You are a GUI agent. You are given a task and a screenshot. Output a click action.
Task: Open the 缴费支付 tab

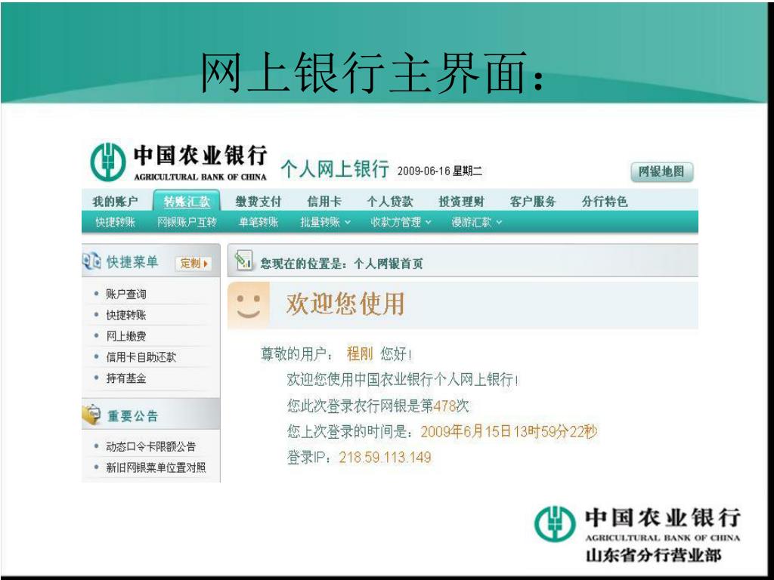[x=259, y=201]
